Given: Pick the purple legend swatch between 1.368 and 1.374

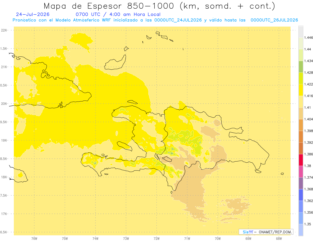Looking at the screenshot, I should pyautogui.click(x=301, y=183).
